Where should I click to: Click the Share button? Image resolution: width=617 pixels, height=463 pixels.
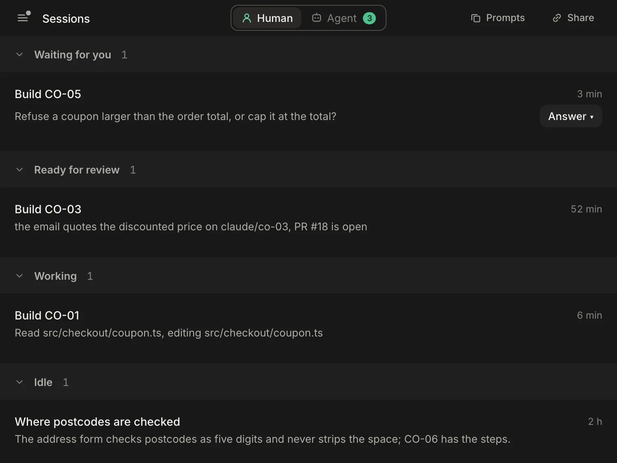tap(573, 18)
